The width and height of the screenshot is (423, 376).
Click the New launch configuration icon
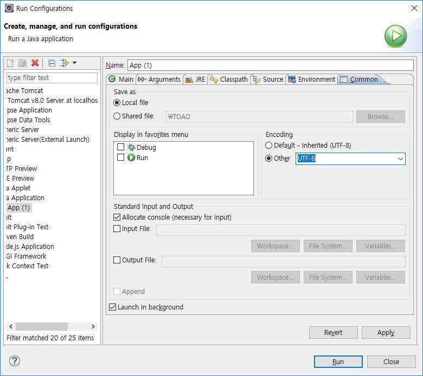(x=10, y=63)
